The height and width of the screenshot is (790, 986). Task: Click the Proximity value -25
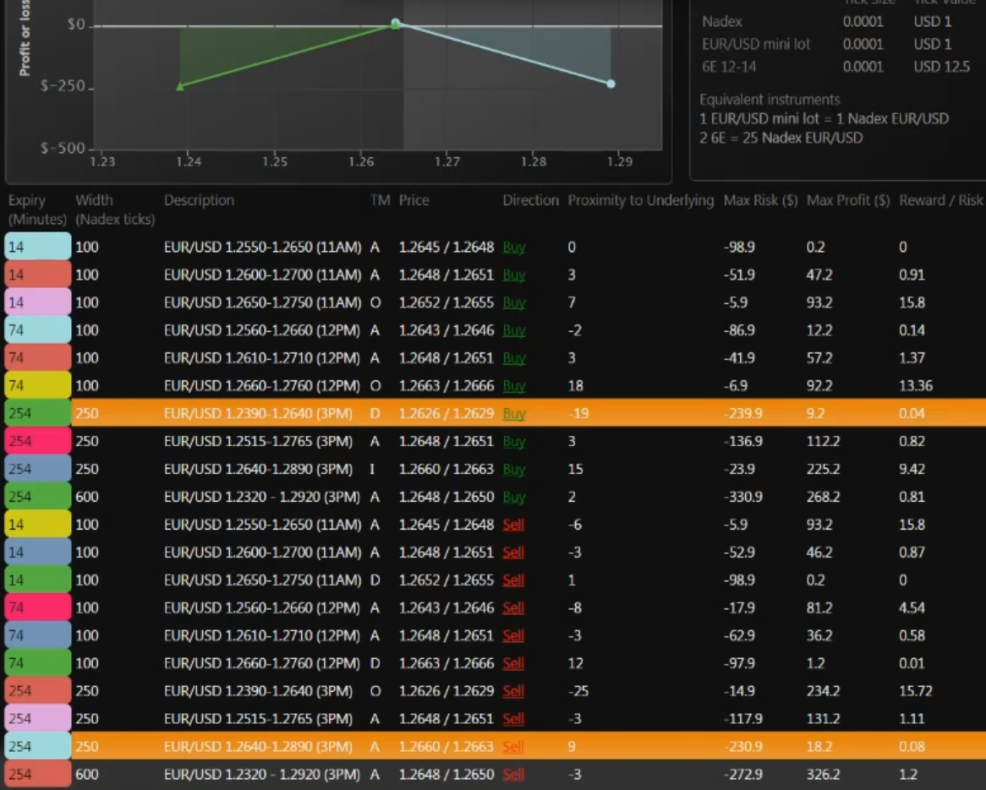coord(578,690)
